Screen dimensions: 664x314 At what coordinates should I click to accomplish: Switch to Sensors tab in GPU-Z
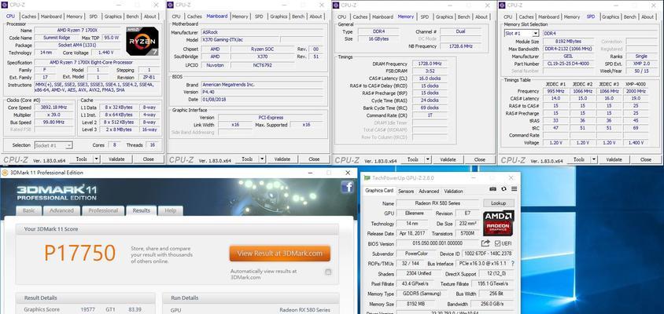point(406,191)
